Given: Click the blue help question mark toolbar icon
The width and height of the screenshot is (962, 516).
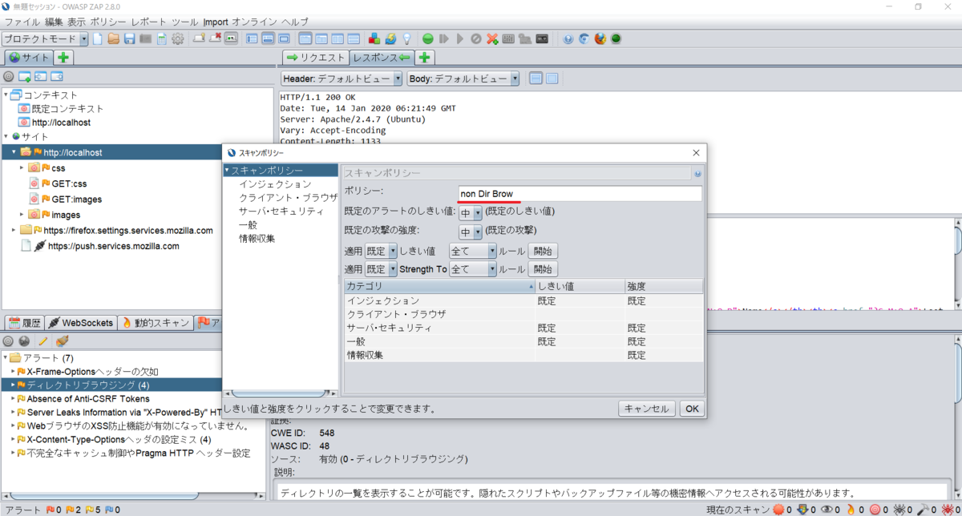Looking at the screenshot, I should pyautogui.click(x=568, y=38).
